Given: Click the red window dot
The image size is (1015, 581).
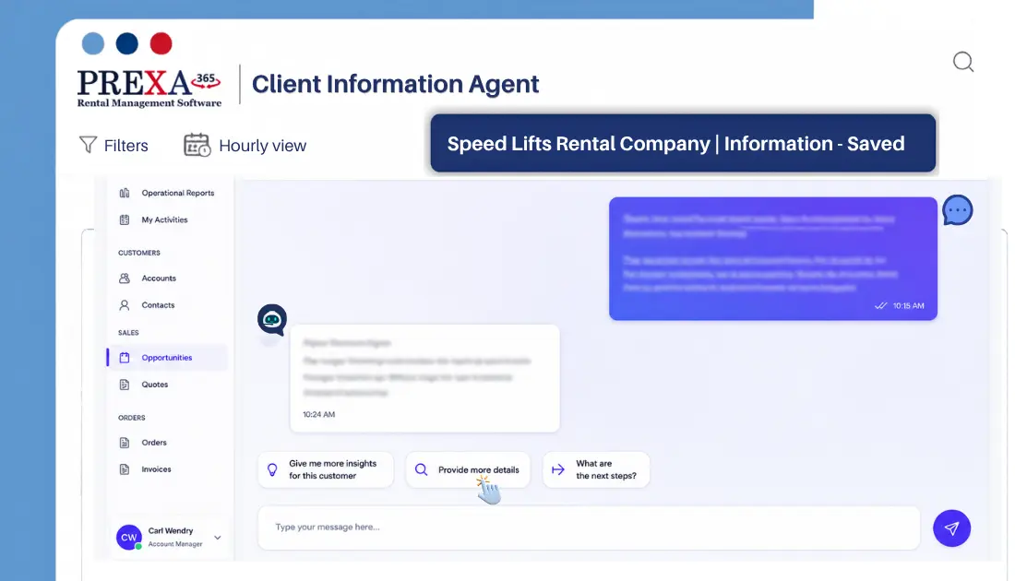Looking at the screenshot, I should [x=161, y=43].
